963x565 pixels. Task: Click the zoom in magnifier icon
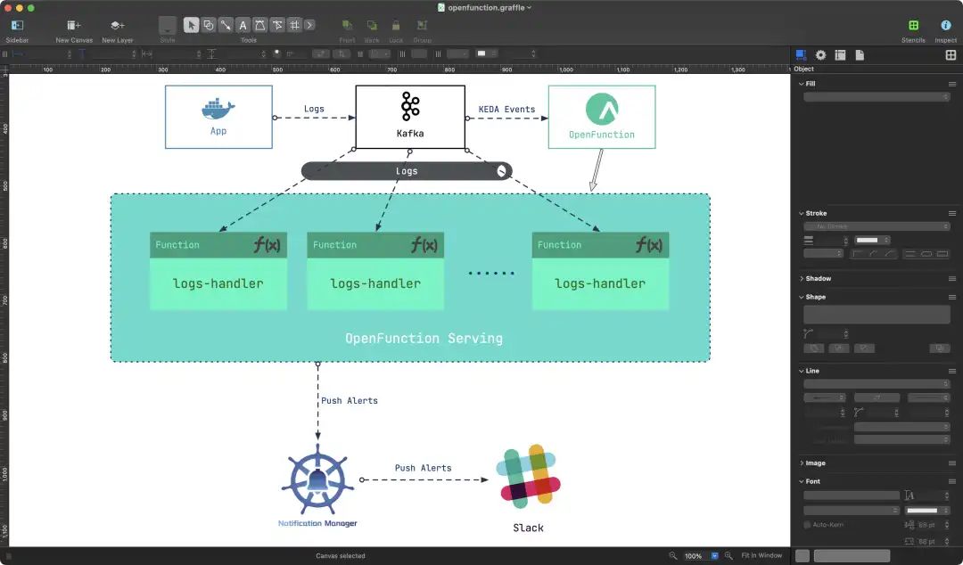pyautogui.click(x=728, y=555)
